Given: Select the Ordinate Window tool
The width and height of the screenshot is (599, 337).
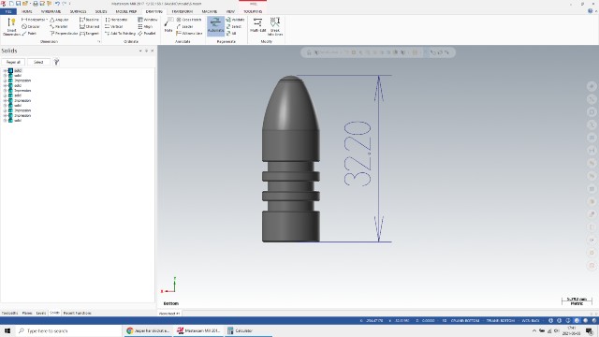Looking at the screenshot, I should click(x=148, y=20).
